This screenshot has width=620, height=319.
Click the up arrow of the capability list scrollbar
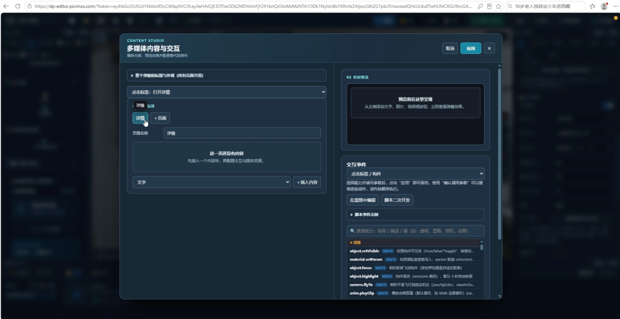(482, 242)
